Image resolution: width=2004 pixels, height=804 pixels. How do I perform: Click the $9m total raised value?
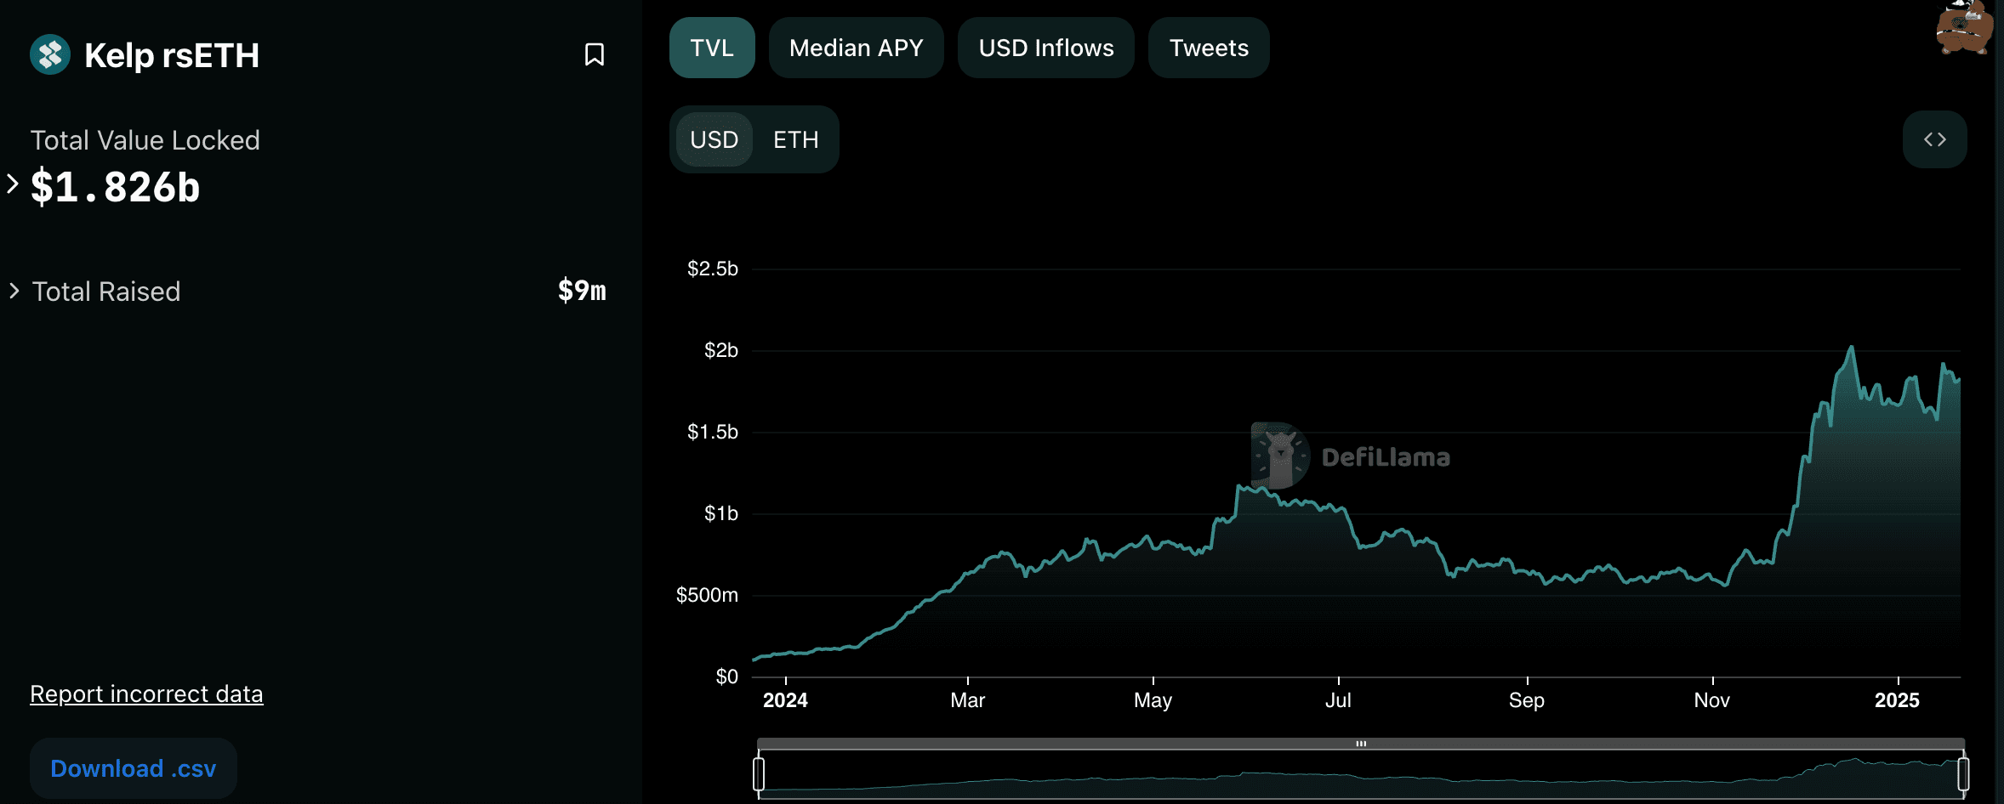click(582, 291)
